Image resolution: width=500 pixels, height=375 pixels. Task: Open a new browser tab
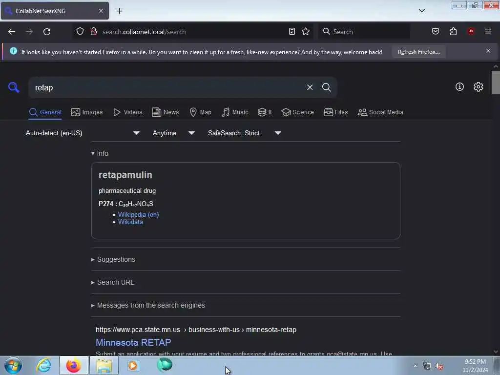click(x=119, y=11)
